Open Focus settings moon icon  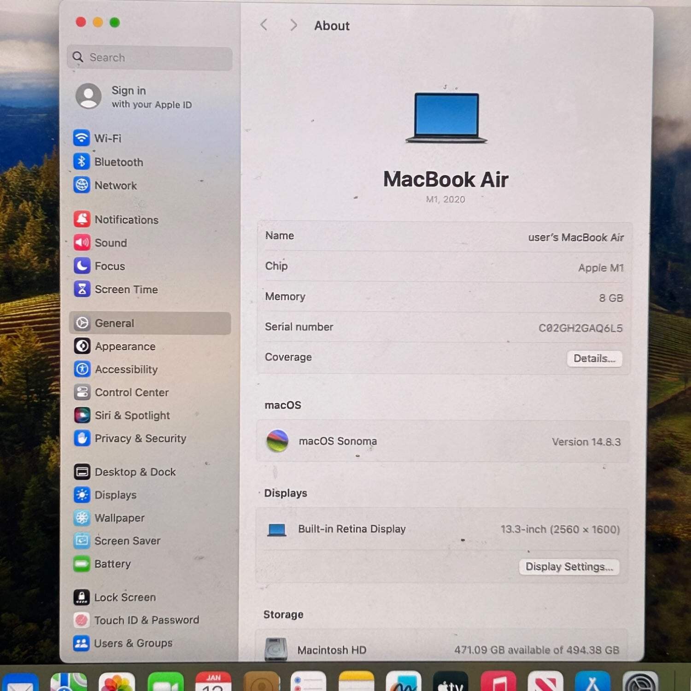82,266
